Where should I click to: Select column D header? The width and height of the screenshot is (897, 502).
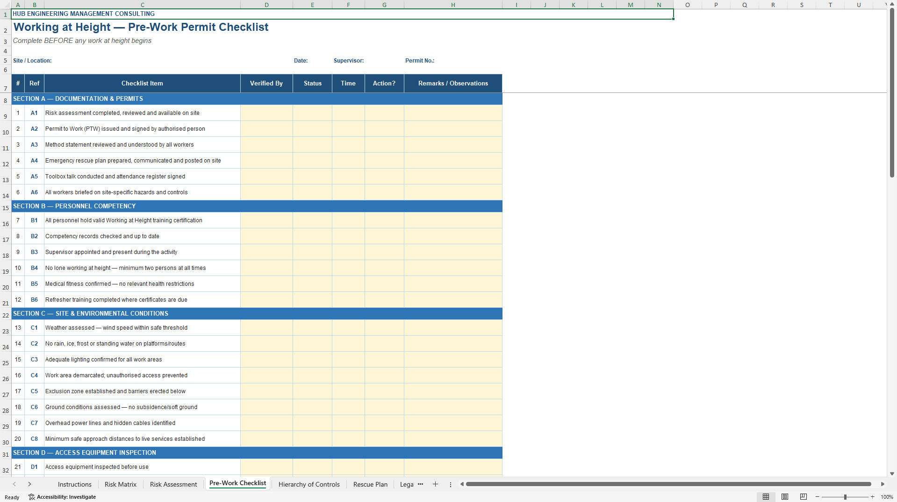coord(266,5)
